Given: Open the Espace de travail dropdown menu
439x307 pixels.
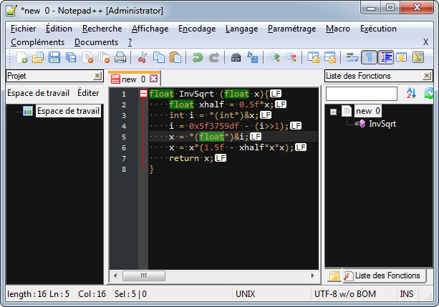Looking at the screenshot, I should tap(38, 92).
